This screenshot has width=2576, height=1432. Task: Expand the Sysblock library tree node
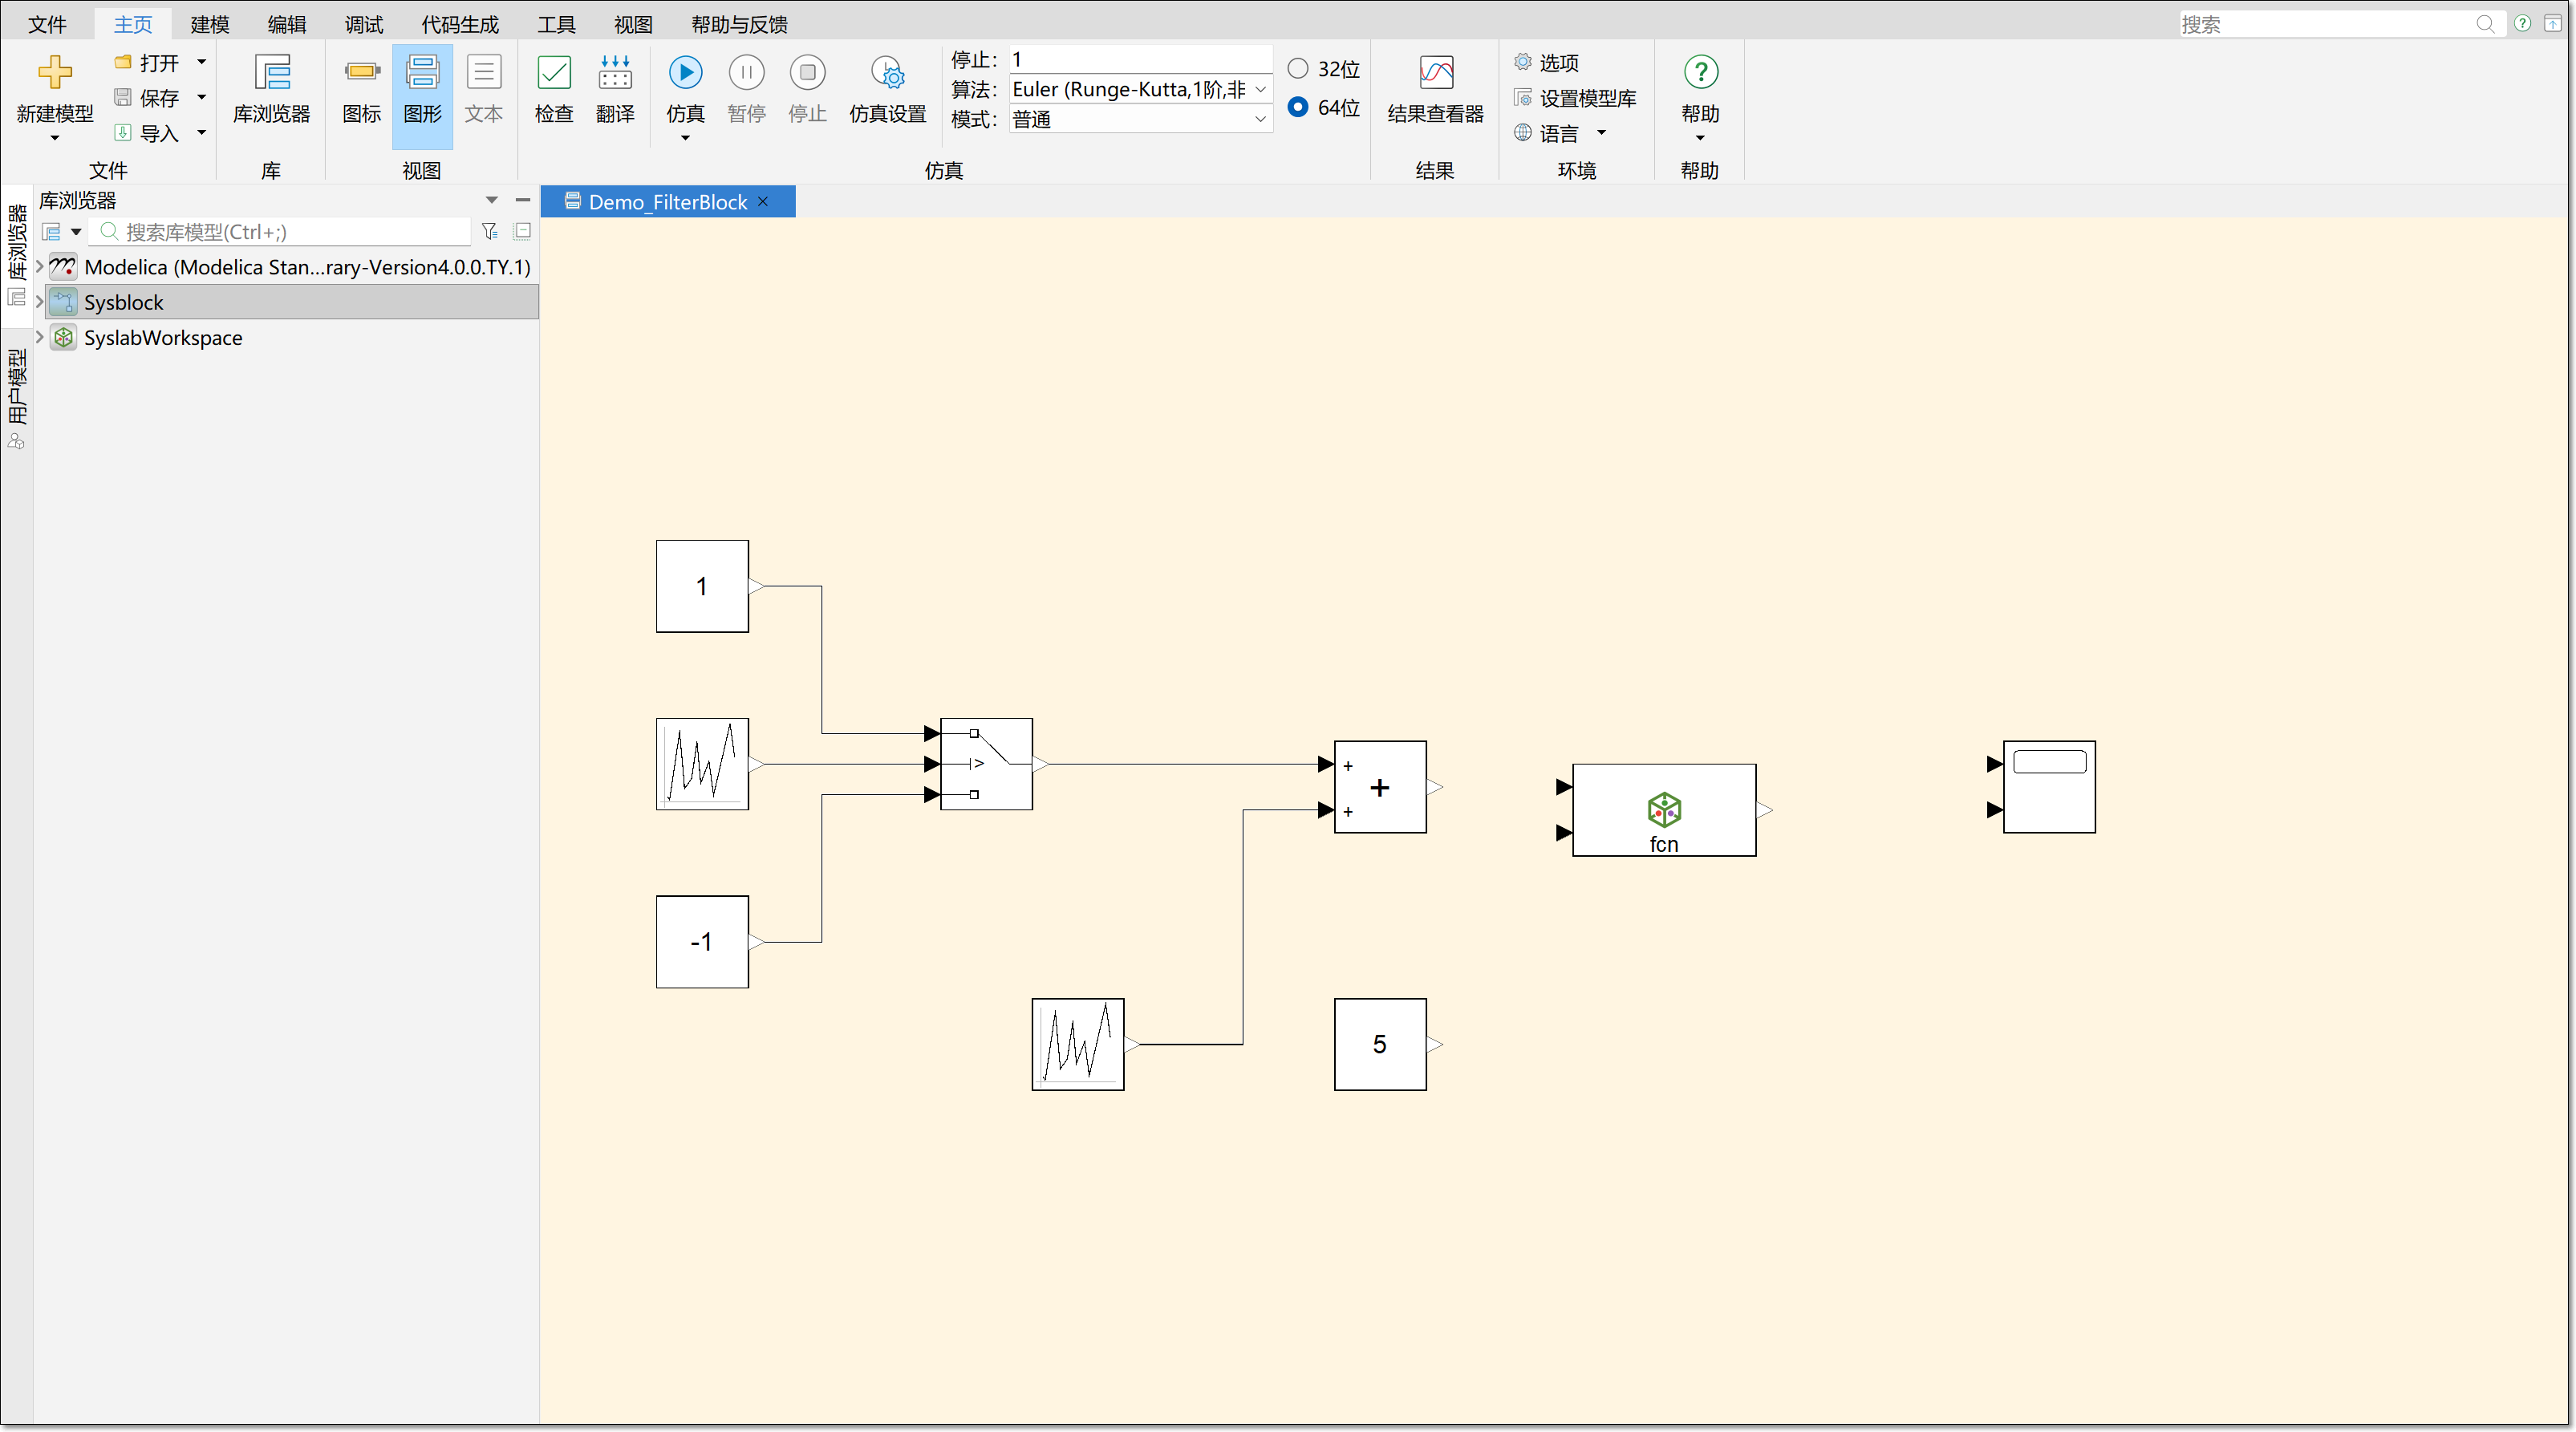(x=39, y=302)
